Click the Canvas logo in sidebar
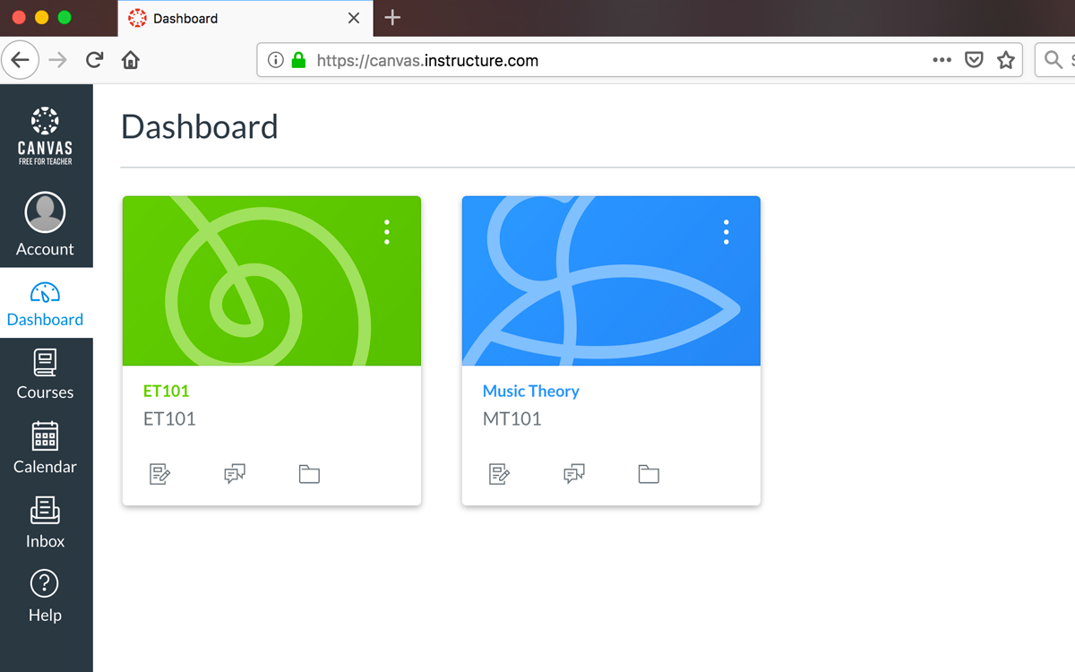Viewport: 1075px width, 672px height. [x=45, y=135]
